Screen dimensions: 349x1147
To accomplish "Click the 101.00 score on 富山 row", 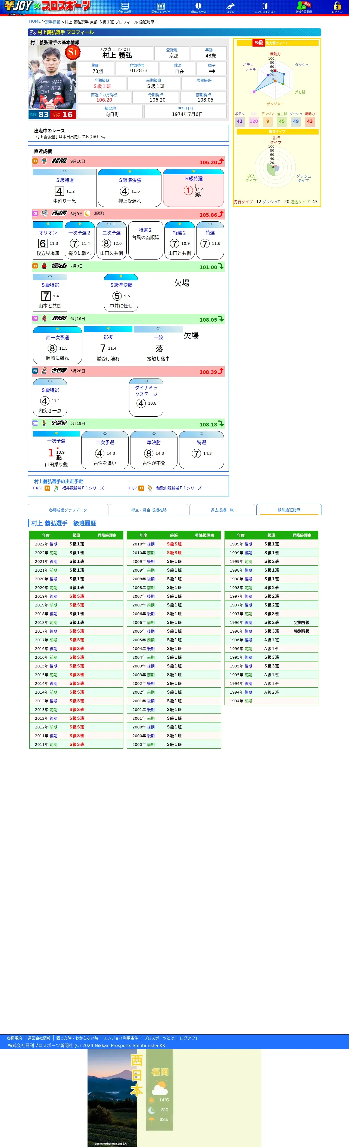I will 208,267.
